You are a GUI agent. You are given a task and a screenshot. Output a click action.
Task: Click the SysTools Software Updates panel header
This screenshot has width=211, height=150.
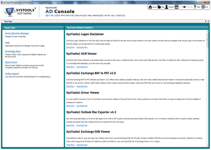137,28
